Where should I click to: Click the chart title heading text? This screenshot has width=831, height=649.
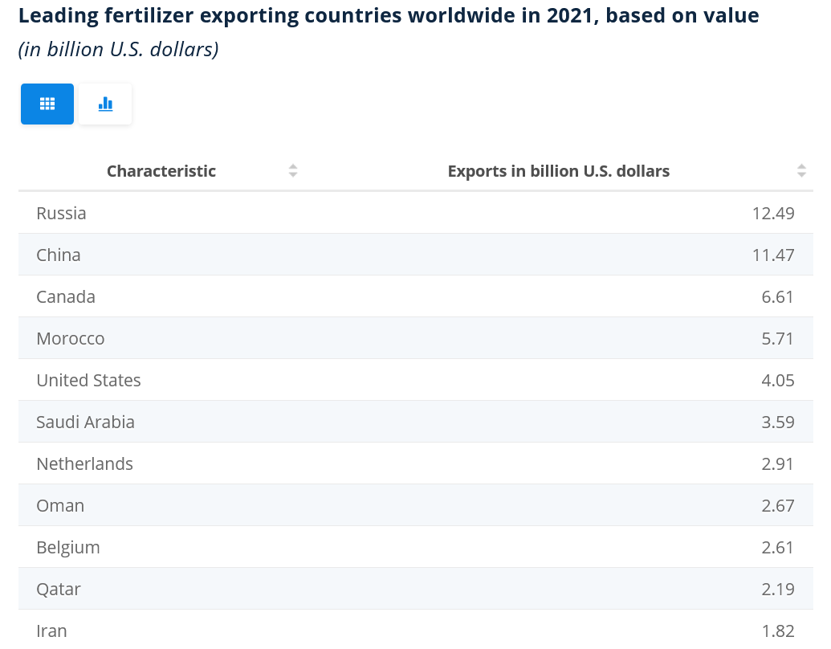pos(389,15)
